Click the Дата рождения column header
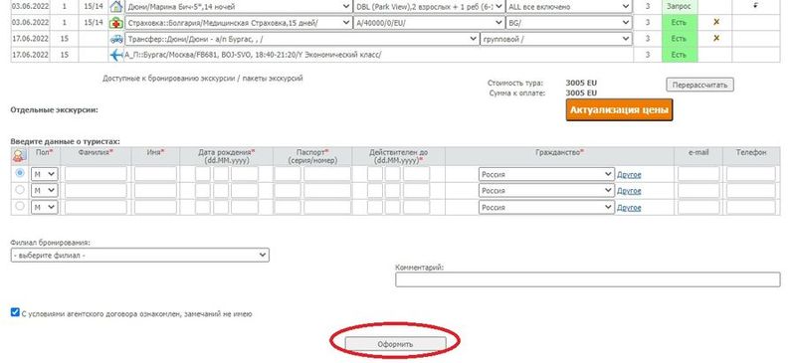This screenshot has width=796, height=363. (227, 156)
